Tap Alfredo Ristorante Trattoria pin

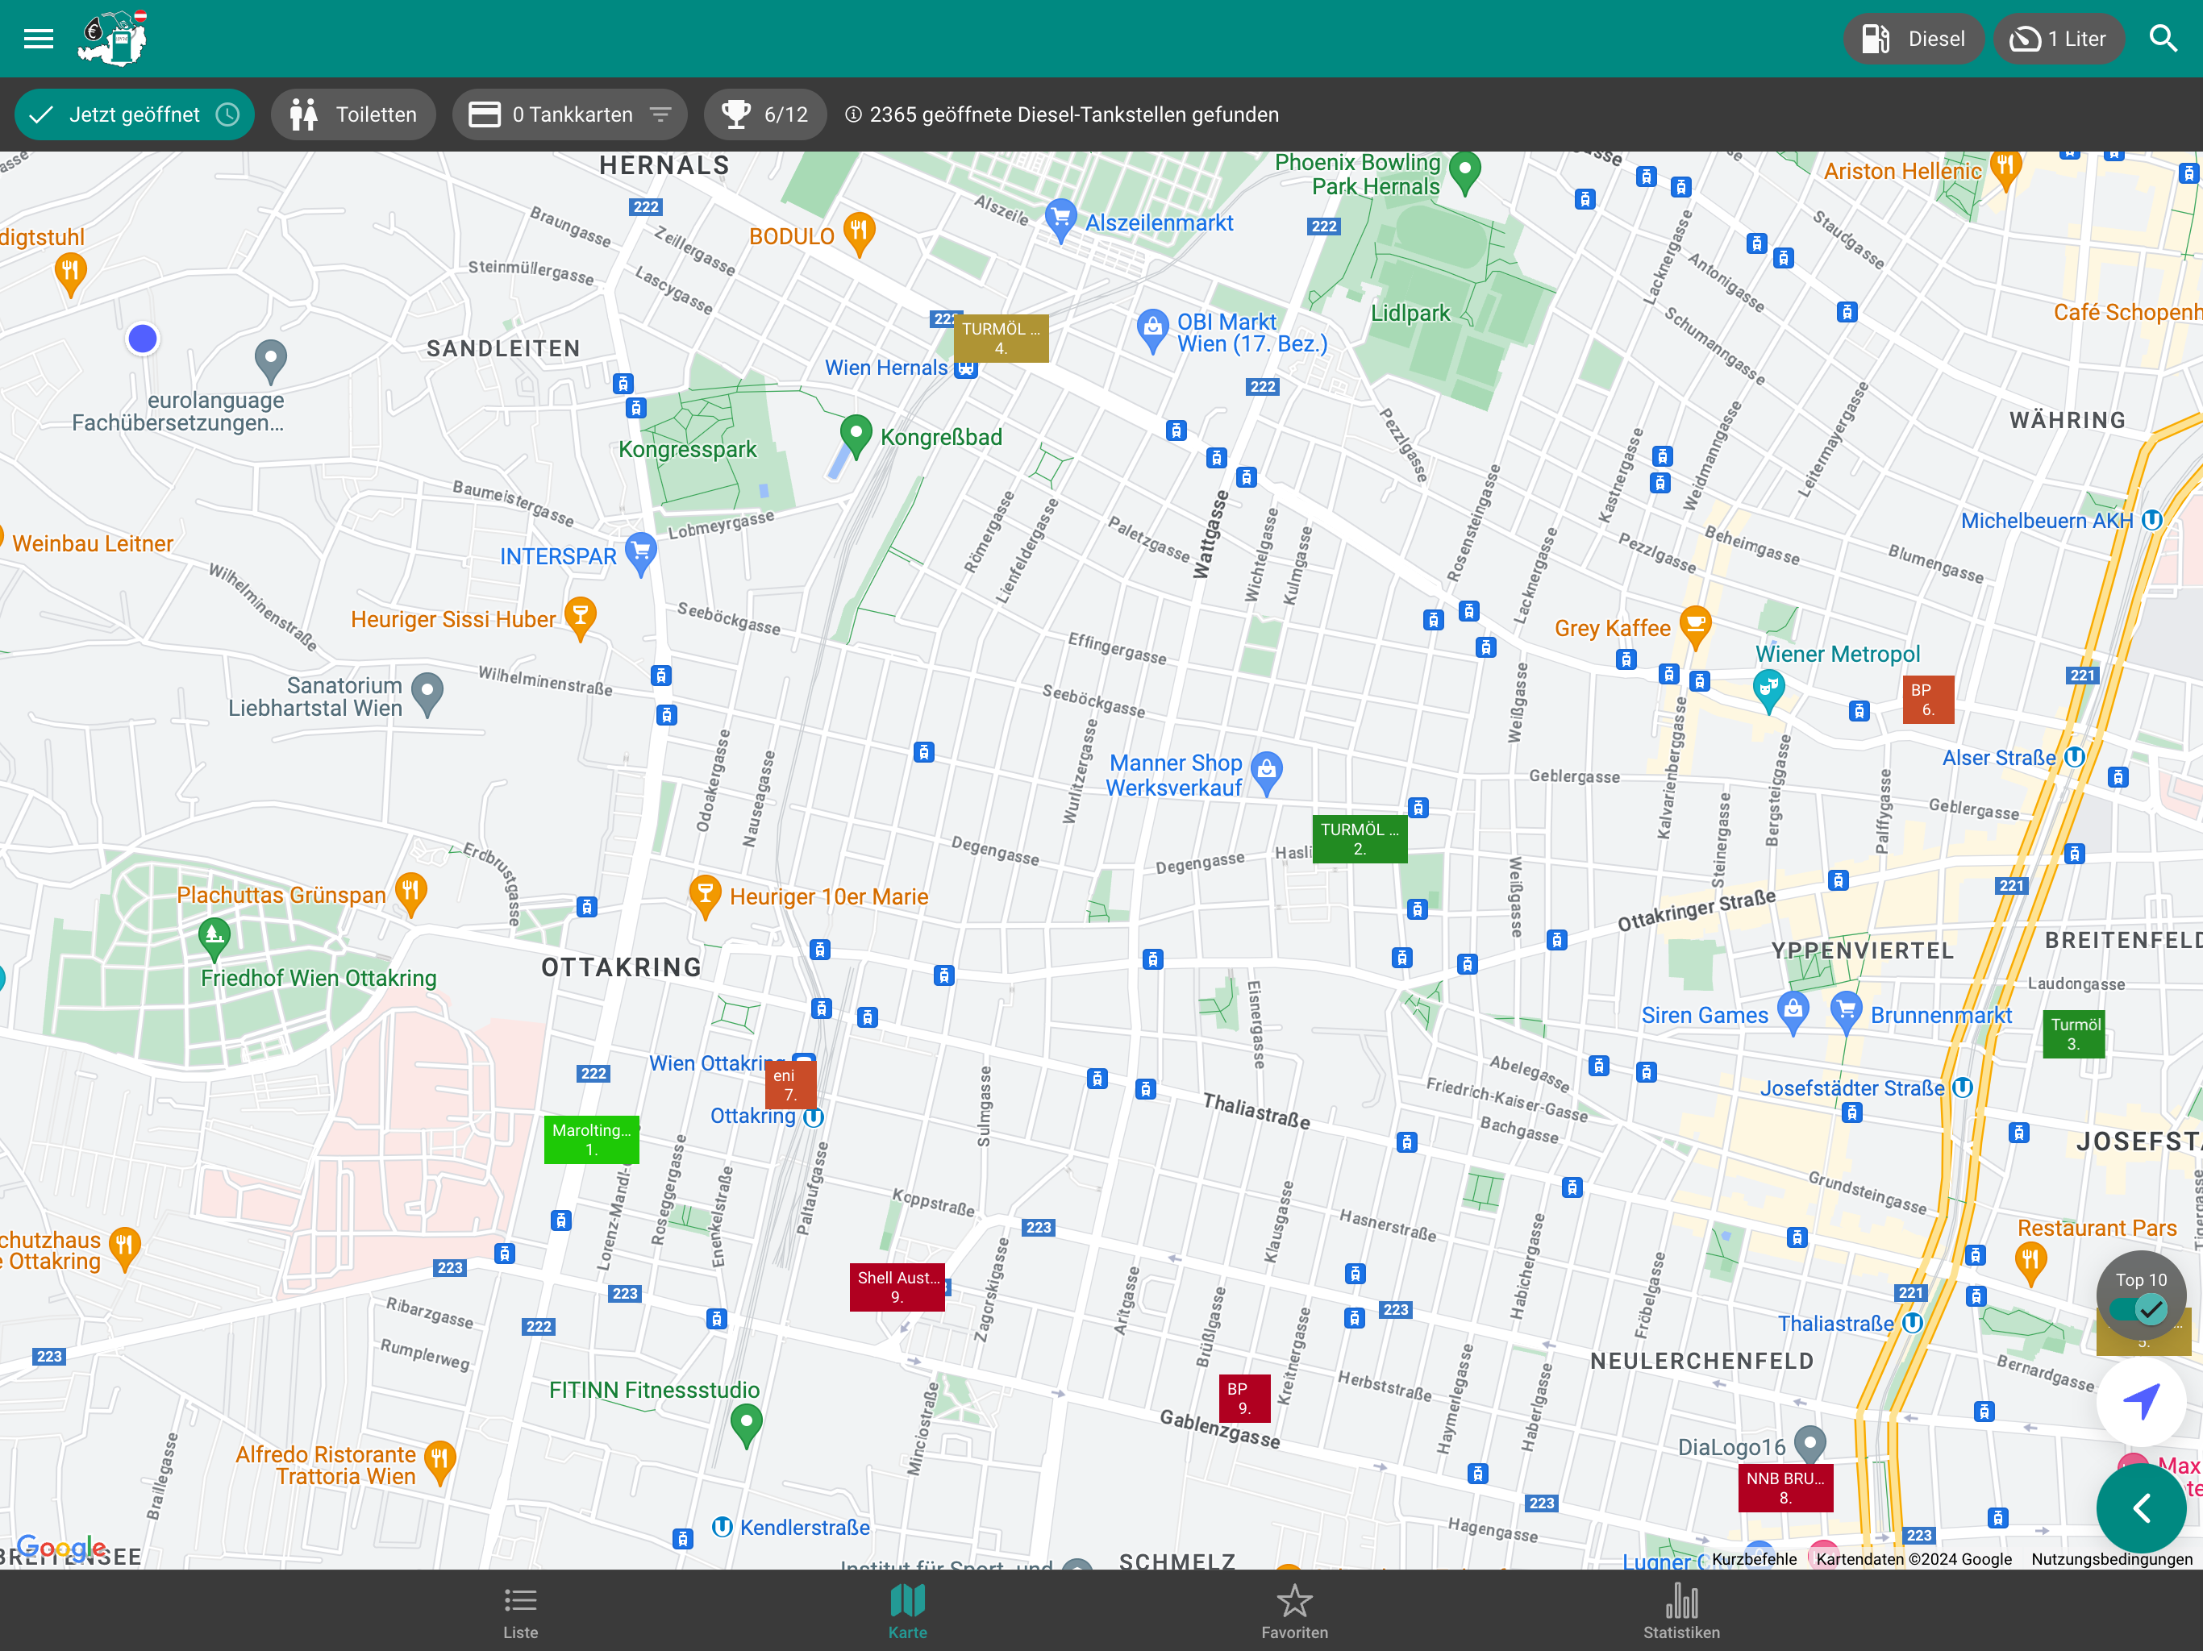pyautogui.click(x=439, y=1463)
